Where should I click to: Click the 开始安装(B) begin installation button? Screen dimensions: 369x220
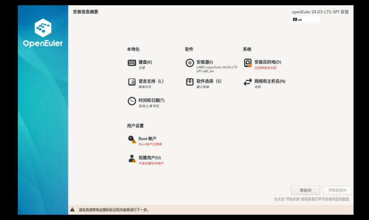pyautogui.click(x=337, y=190)
